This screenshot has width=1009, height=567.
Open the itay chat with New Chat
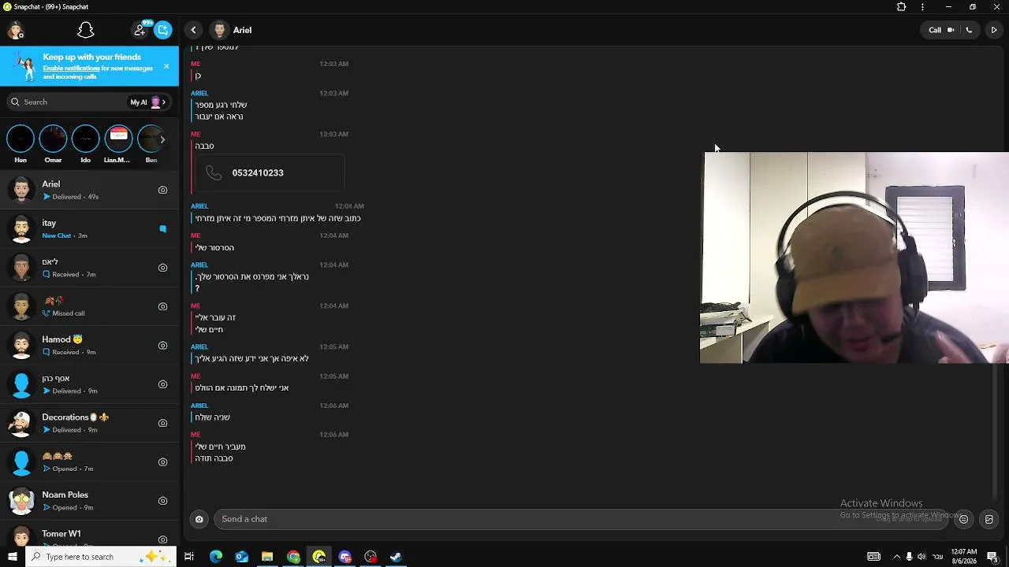[89, 228]
